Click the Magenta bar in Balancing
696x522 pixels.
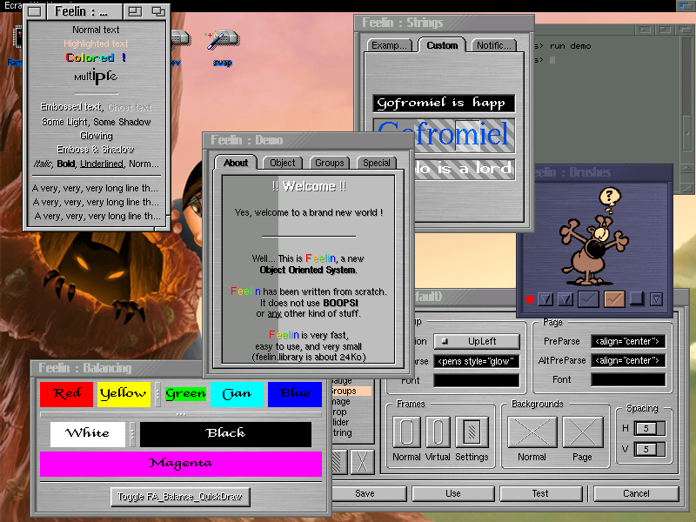[181, 464]
